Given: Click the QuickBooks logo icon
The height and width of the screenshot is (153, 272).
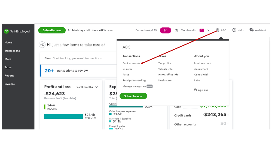Looking at the screenshot, I should (7, 31).
